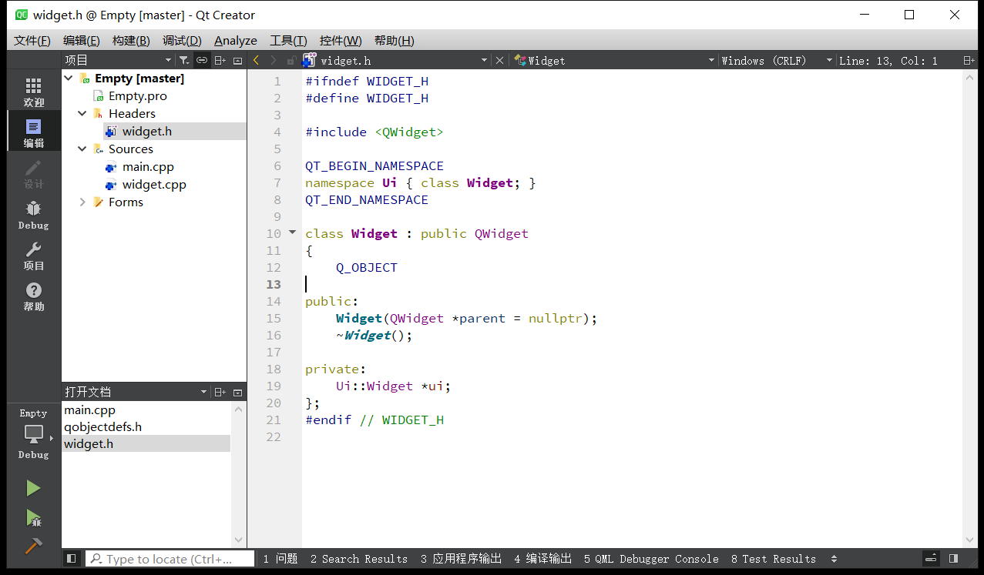Open the 欢迎 (Welcome) mode
Image resolution: width=984 pixels, height=575 pixels.
pos(33,92)
